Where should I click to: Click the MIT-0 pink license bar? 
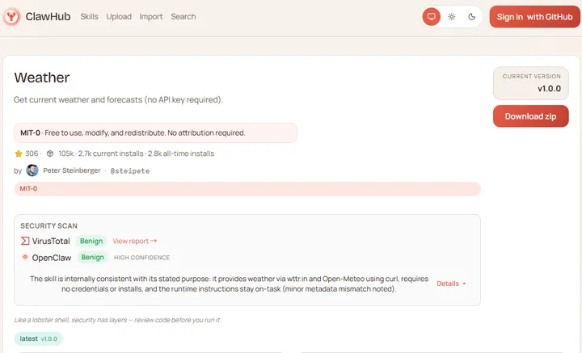247,189
